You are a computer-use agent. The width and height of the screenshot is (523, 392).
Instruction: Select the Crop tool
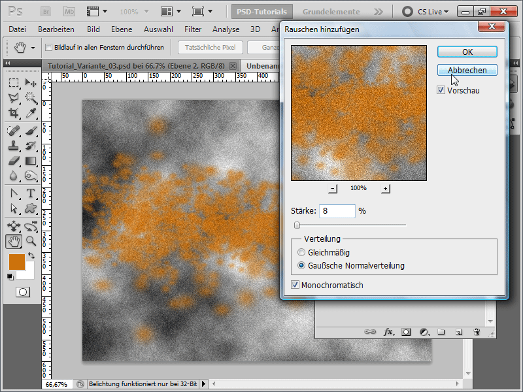14,113
